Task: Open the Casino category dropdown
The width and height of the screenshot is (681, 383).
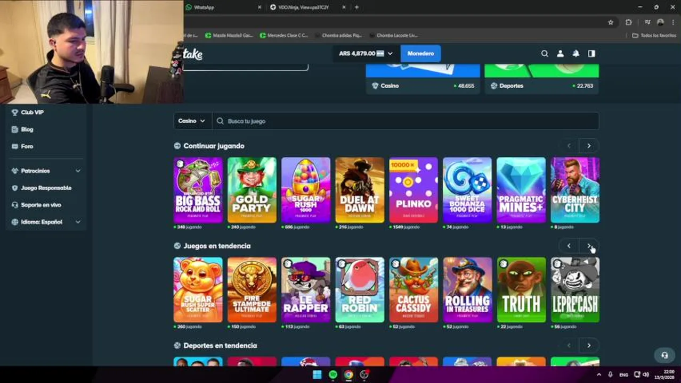Action: pyautogui.click(x=192, y=121)
